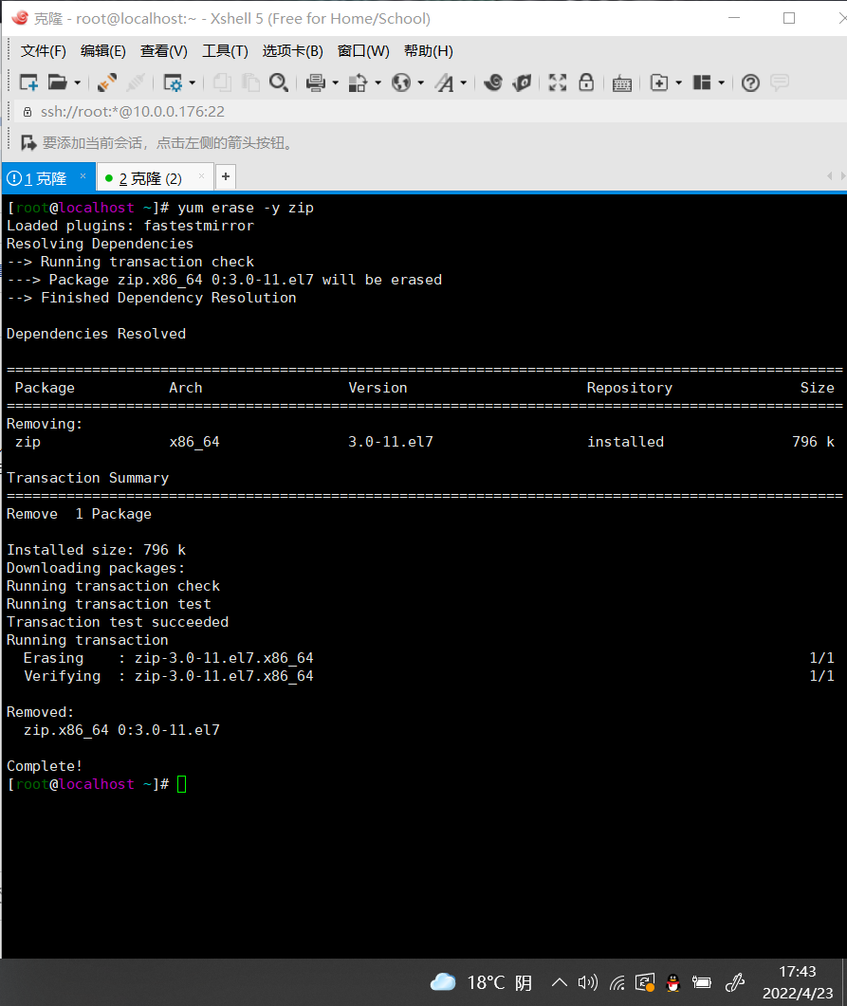
Task: Click the globe encoding icon
Action: 401,82
